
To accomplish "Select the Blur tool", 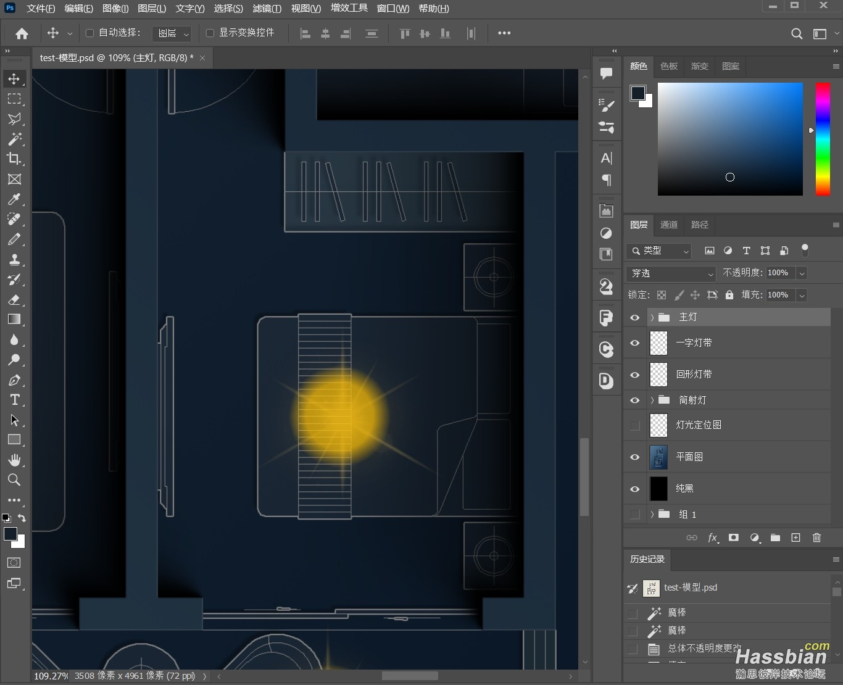I will pyautogui.click(x=14, y=339).
